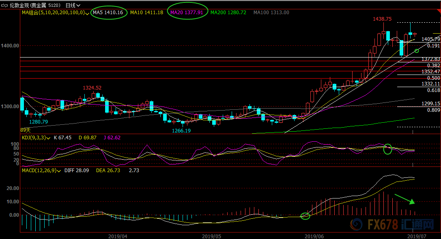441x239 pixels.
Task: Click the 1352.47 Fibonacci price label
Action: coord(430,72)
